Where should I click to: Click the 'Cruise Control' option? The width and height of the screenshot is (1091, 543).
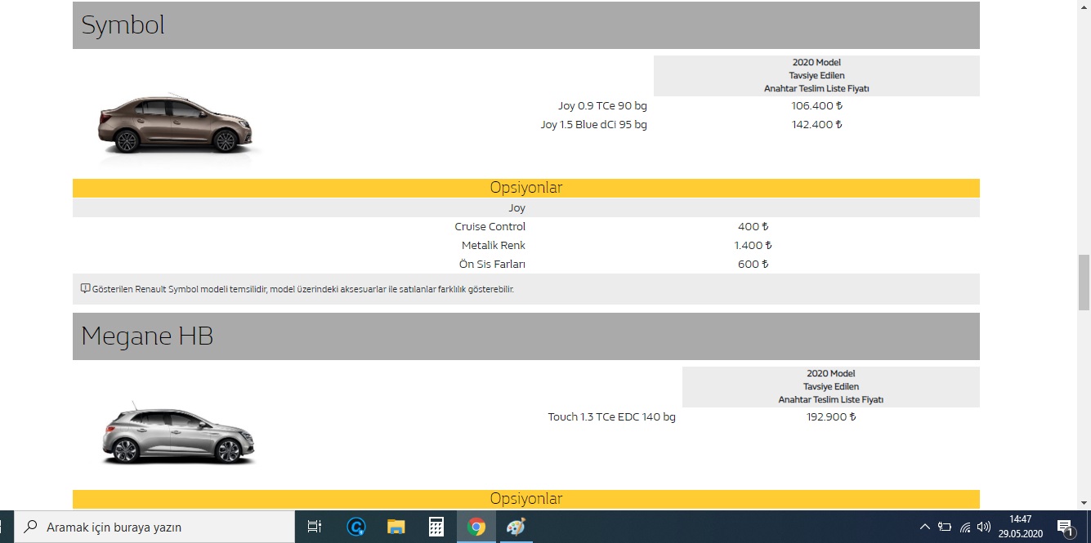click(490, 226)
